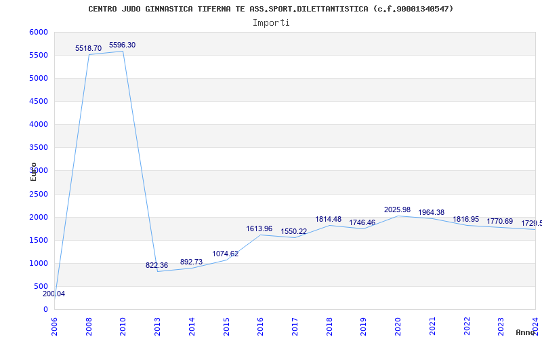Click the 2014 year label on x-axis
This screenshot has height=339, width=542.
tap(192, 326)
